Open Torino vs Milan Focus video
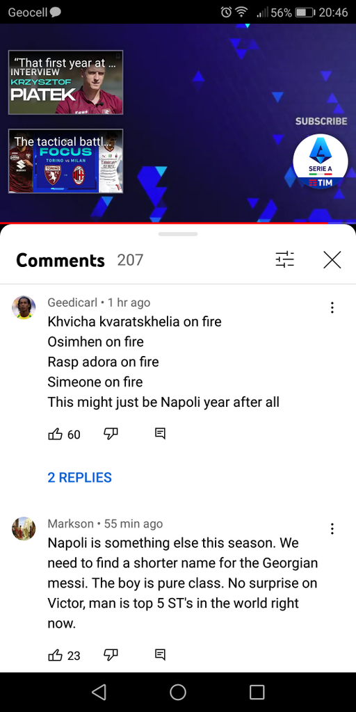 [65, 161]
